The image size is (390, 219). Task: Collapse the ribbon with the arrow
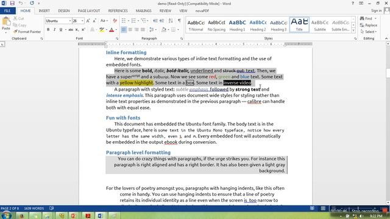386,38
